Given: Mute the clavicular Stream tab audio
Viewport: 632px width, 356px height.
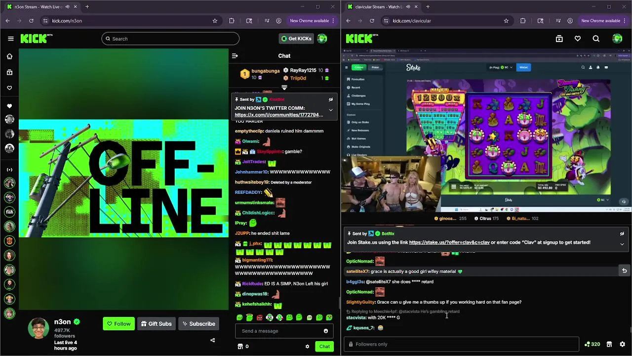Looking at the screenshot, I should pyautogui.click(x=407, y=7).
